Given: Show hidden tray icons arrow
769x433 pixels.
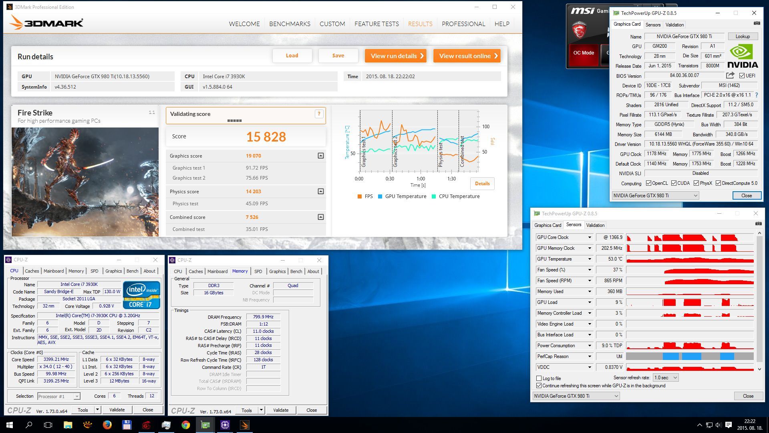Looking at the screenshot, I should click(699, 425).
